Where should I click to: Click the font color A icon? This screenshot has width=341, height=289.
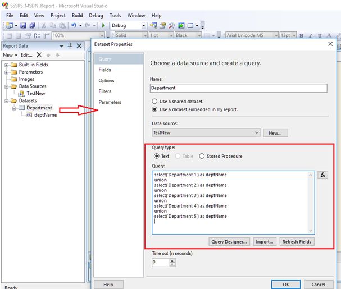329,36
